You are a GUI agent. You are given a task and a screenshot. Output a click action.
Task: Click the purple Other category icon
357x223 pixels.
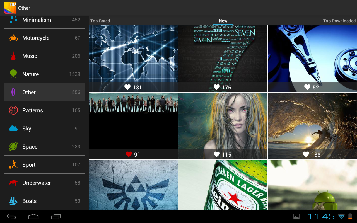click(x=13, y=92)
